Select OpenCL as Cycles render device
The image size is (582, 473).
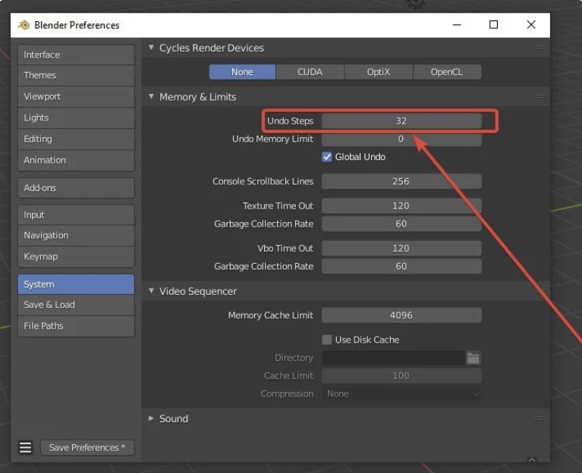(447, 72)
